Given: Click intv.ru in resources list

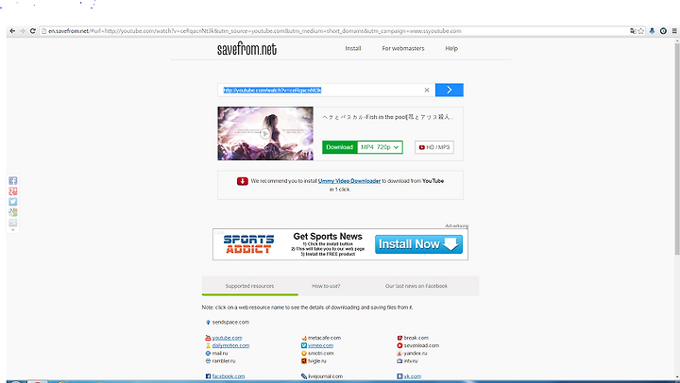Looking at the screenshot, I should click(411, 361).
